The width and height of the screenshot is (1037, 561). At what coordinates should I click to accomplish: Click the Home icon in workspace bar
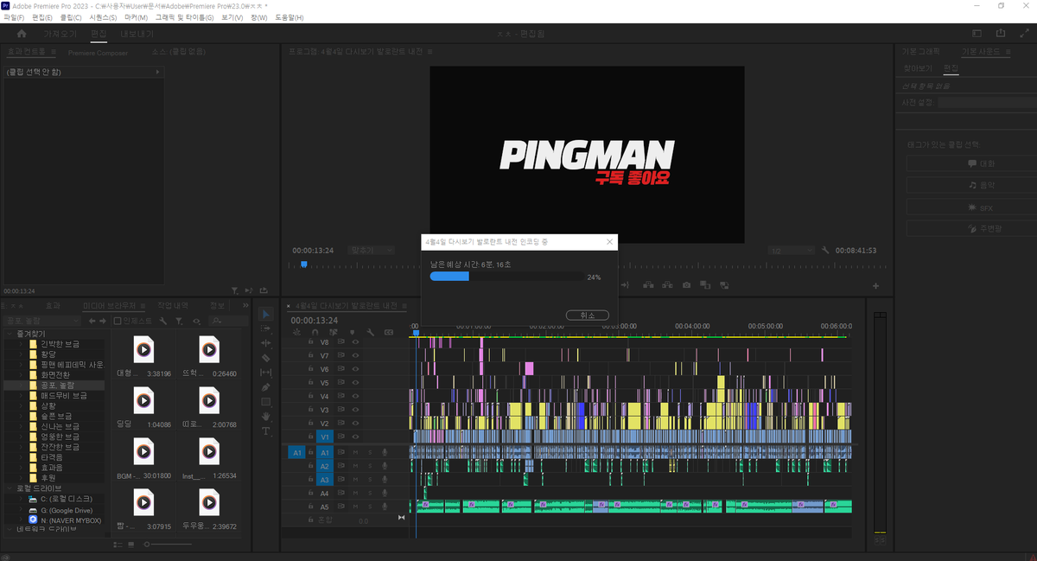(22, 34)
